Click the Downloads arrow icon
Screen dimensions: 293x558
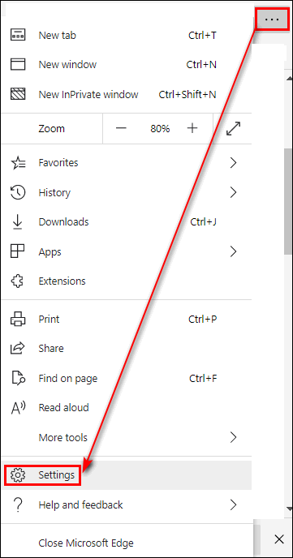17,222
